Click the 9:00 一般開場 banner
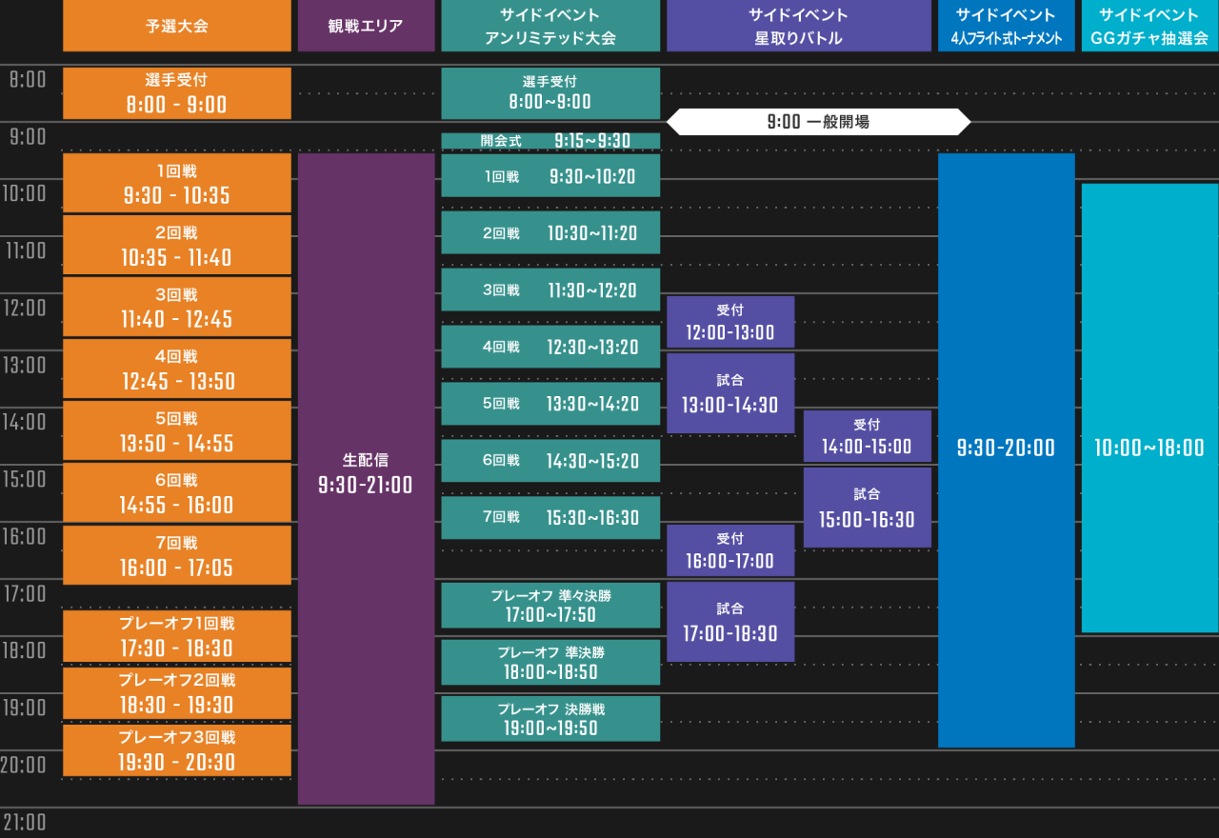 pos(819,122)
